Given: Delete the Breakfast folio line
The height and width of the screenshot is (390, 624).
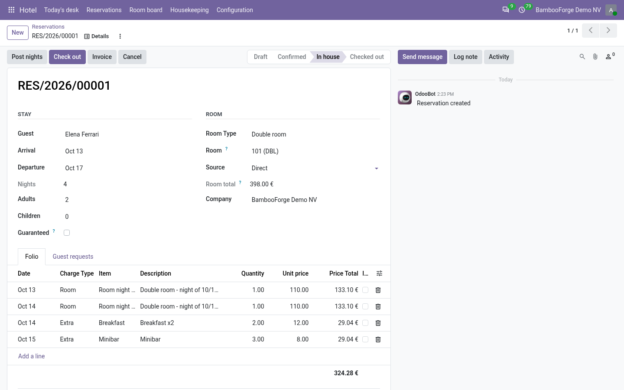Looking at the screenshot, I should coord(378,323).
